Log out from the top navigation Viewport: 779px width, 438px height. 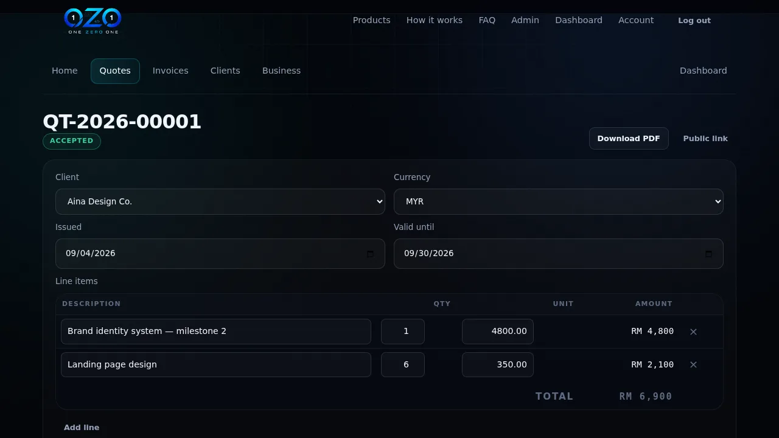pos(694,21)
